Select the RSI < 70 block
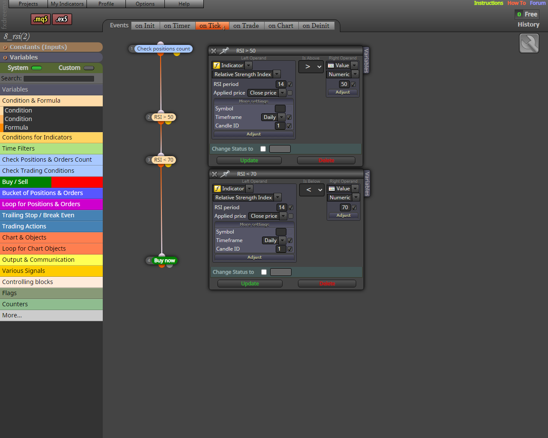 [164, 160]
